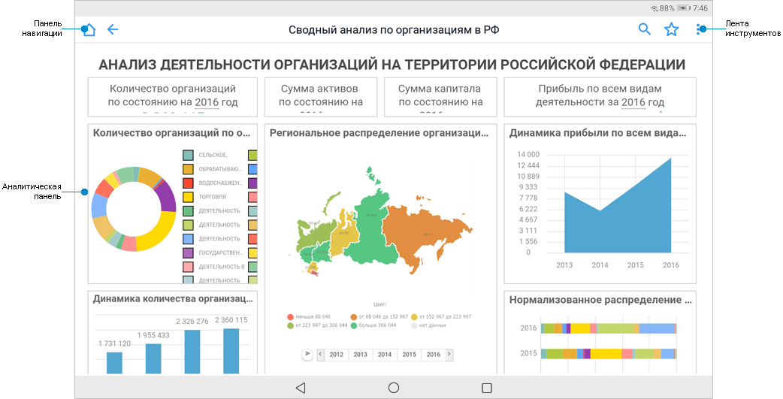
Task: Open the 'Сумма капитала' indicator card
Action: click(440, 97)
